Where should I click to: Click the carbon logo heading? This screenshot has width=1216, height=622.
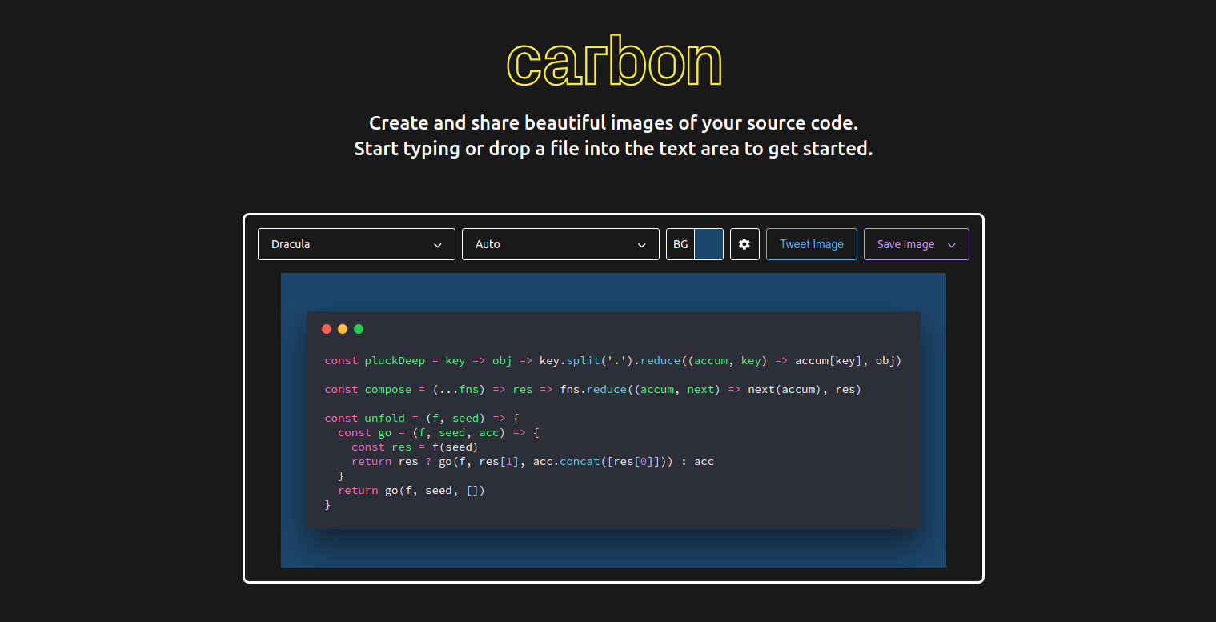[614, 62]
